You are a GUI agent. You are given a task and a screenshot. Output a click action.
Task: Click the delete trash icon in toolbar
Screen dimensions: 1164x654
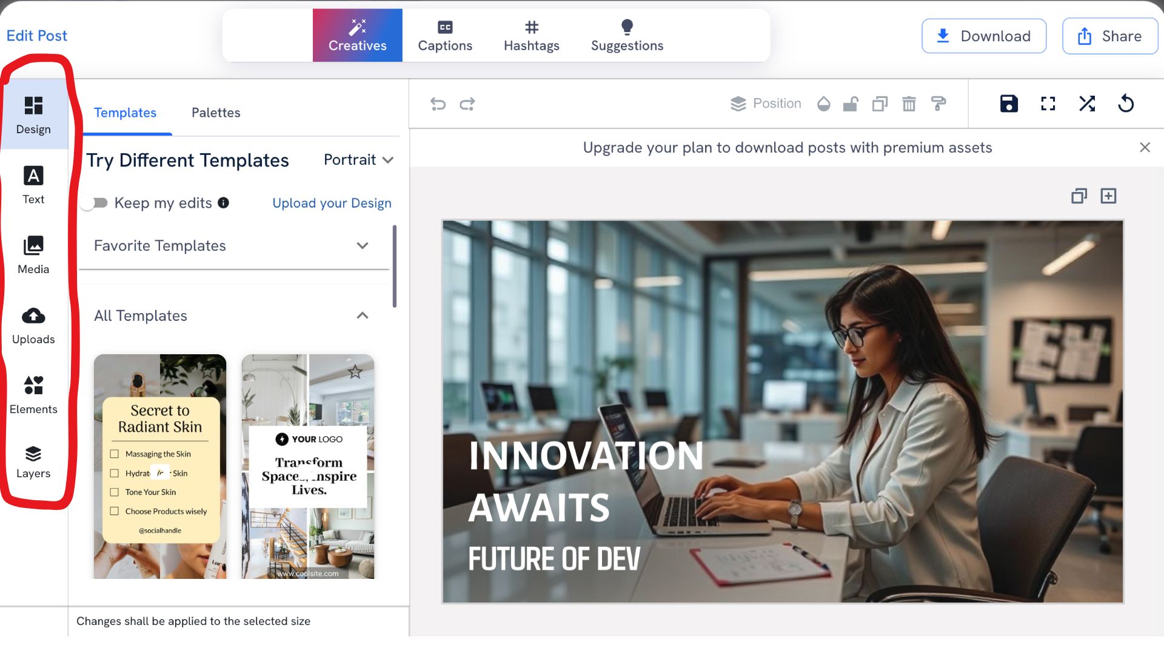pyautogui.click(x=909, y=104)
